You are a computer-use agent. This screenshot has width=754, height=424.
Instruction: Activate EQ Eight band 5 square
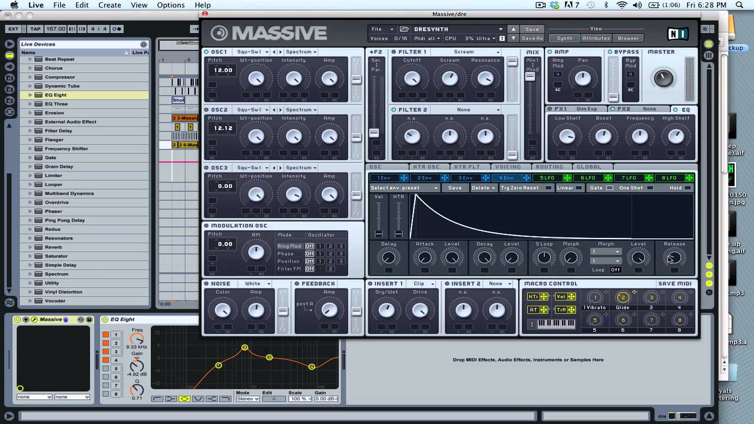[106, 368]
